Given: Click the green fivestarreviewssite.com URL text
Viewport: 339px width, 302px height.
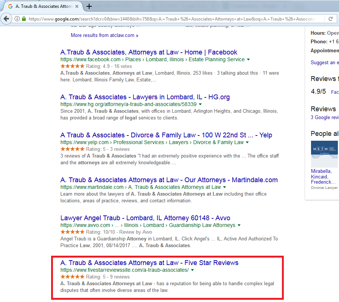Looking at the screenshot, I should (x=125, y=270).
